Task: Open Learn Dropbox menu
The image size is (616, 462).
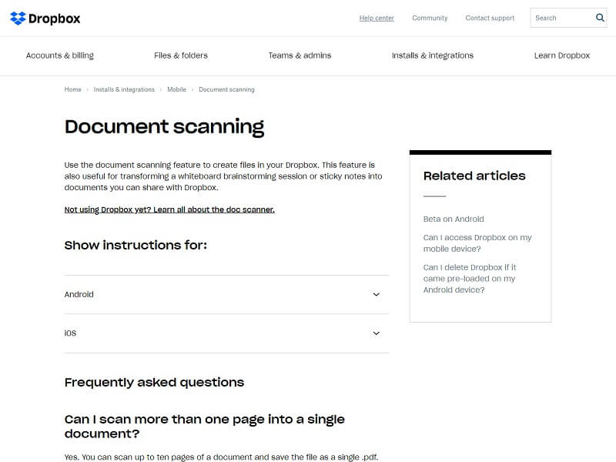Action: tap(562, 55)
